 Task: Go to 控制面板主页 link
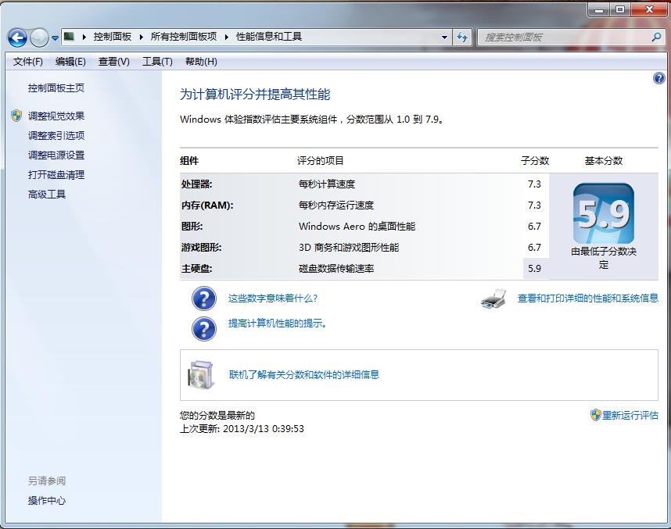tap(56, 88)
